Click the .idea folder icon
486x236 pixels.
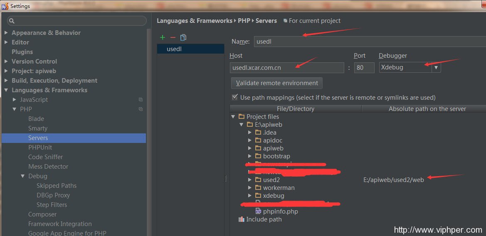click(258, 132)
